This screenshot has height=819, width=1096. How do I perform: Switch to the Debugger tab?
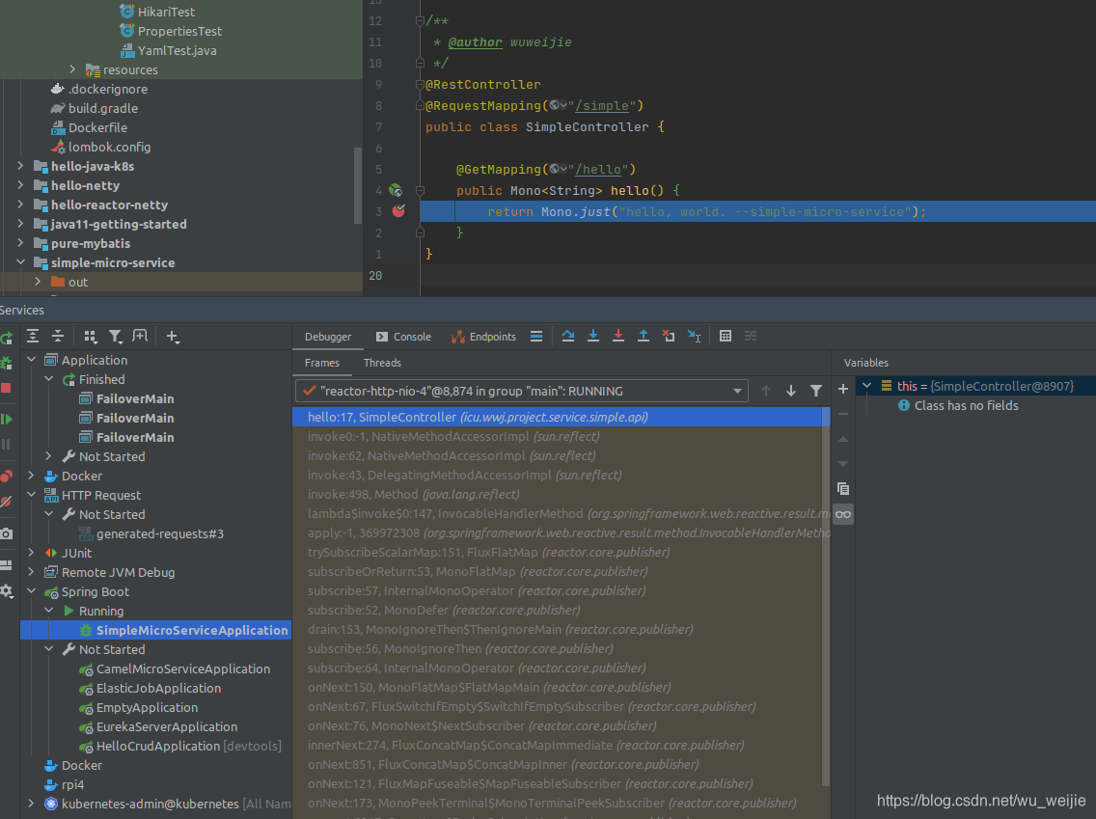pos(328,337)
